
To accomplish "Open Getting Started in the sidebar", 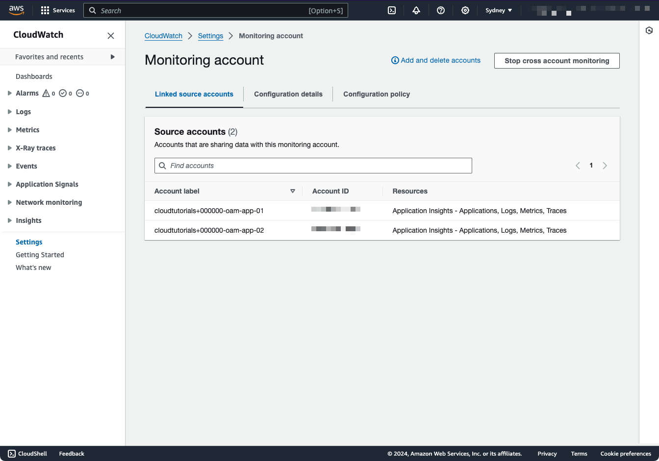I will [x=40, y=255].
